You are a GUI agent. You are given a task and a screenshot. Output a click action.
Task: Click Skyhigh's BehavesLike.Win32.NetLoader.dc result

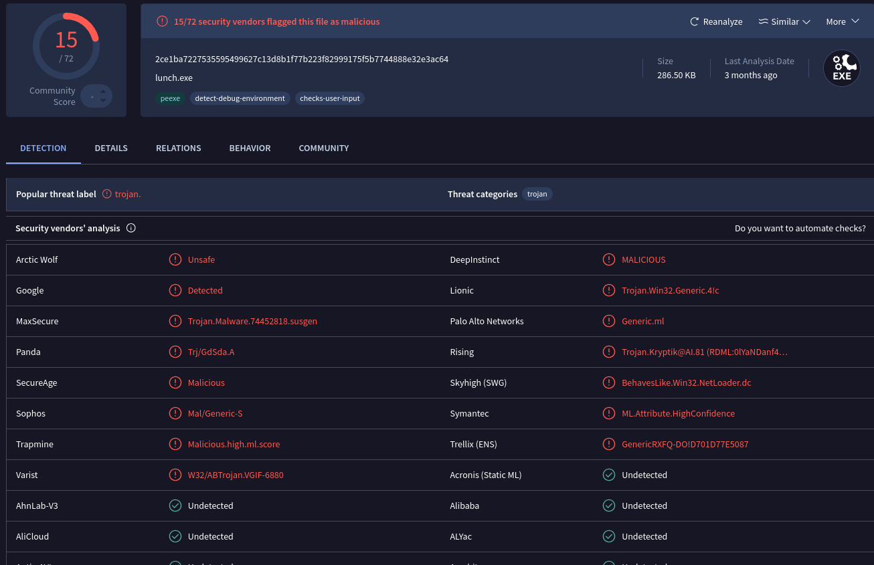pyautogui.click(x=687, y=382)
